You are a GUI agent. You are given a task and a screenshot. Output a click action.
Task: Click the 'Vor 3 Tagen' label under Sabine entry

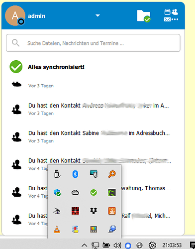coord(41,141)
